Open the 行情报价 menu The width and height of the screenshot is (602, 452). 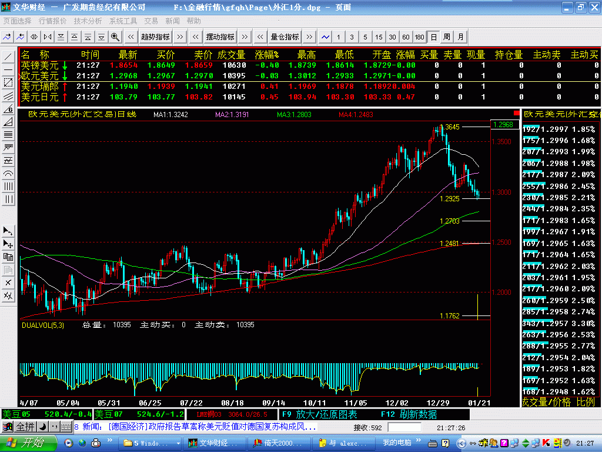pos(52,21)
